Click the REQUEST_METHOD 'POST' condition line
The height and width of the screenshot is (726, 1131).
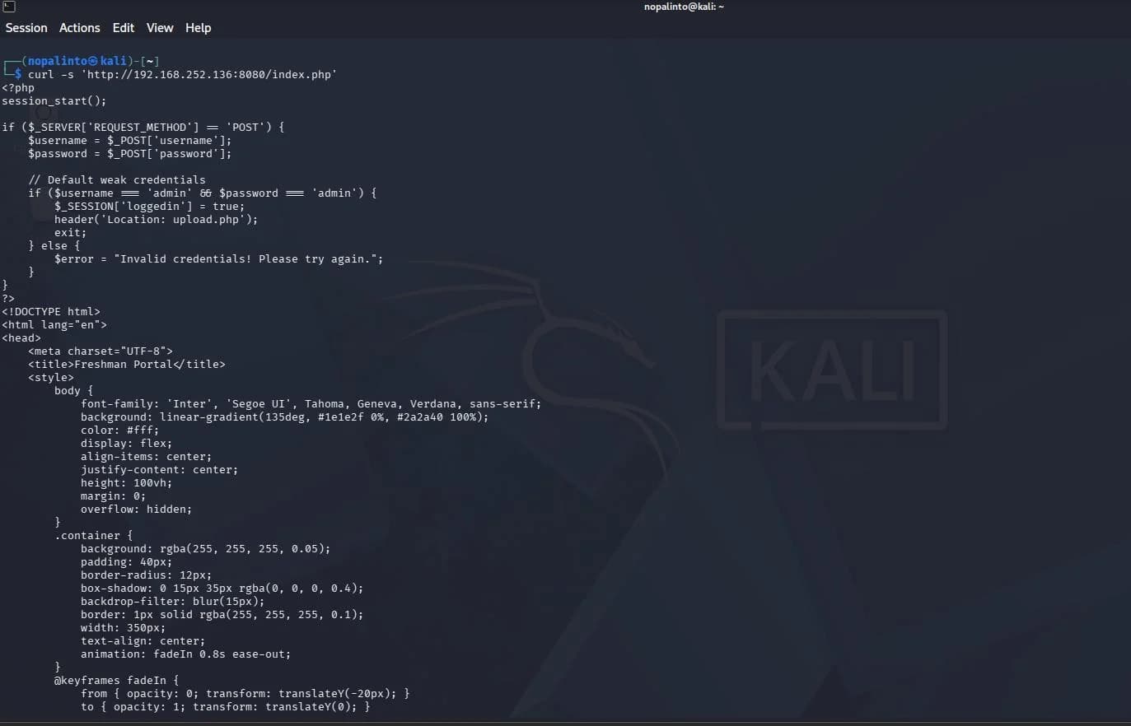tap(143, 127)
